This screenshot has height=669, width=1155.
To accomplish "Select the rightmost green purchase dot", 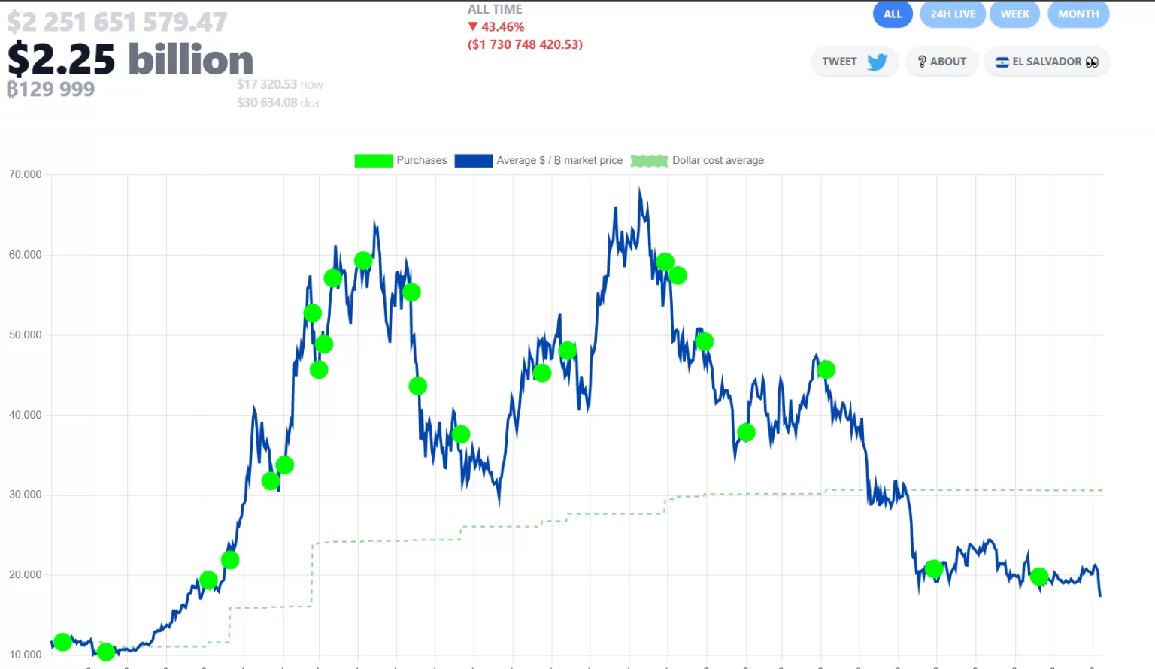I will pos(1039,577).
